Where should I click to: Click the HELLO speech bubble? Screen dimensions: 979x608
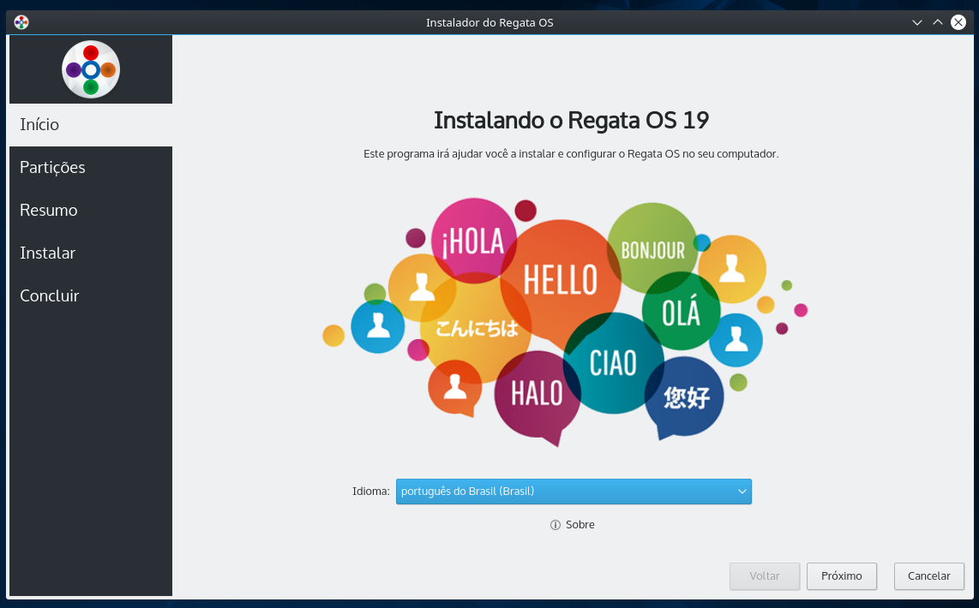coord(562,280)
